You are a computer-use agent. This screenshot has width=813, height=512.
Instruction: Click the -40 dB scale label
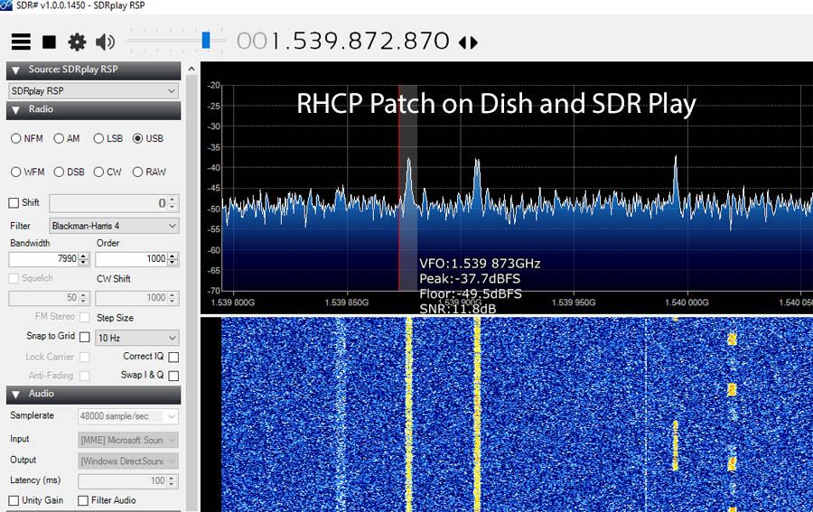coord(213,167)
